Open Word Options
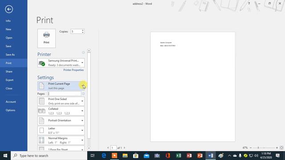 tap(10, 110)
